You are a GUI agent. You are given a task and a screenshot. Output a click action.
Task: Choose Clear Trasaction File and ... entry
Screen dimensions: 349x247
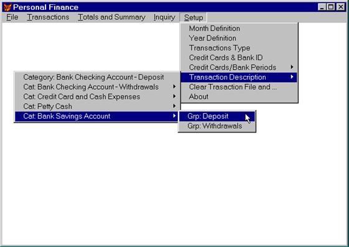pyautogui.click(x=240, y=87)
